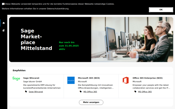Open the Home icon in sidebar

pos(3,23)
